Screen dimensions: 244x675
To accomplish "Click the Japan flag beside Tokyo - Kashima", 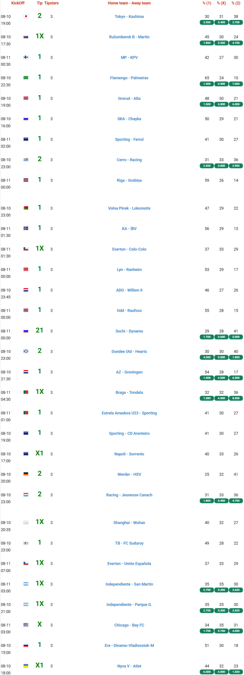I will [x=26, y=17].
